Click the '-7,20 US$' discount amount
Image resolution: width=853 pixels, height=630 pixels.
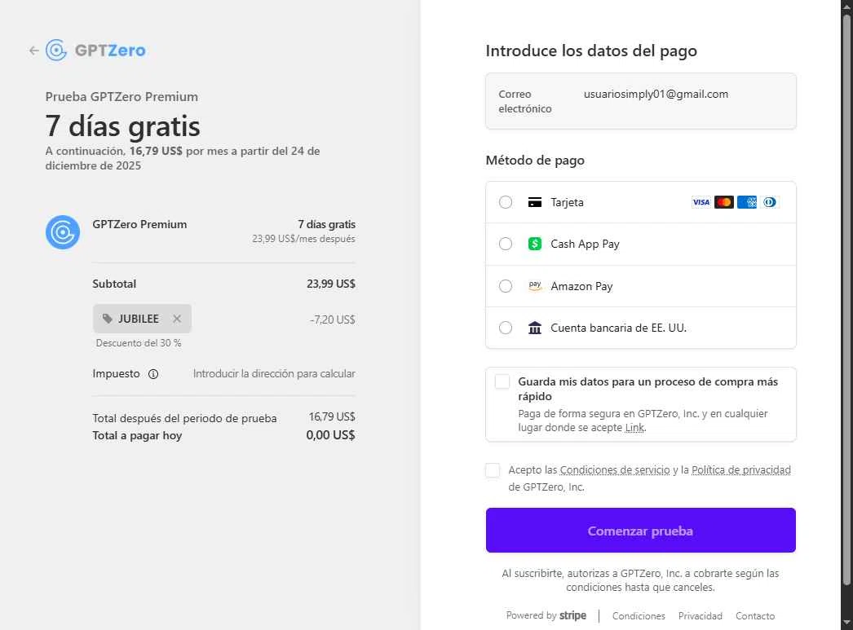tap(333, 319)
